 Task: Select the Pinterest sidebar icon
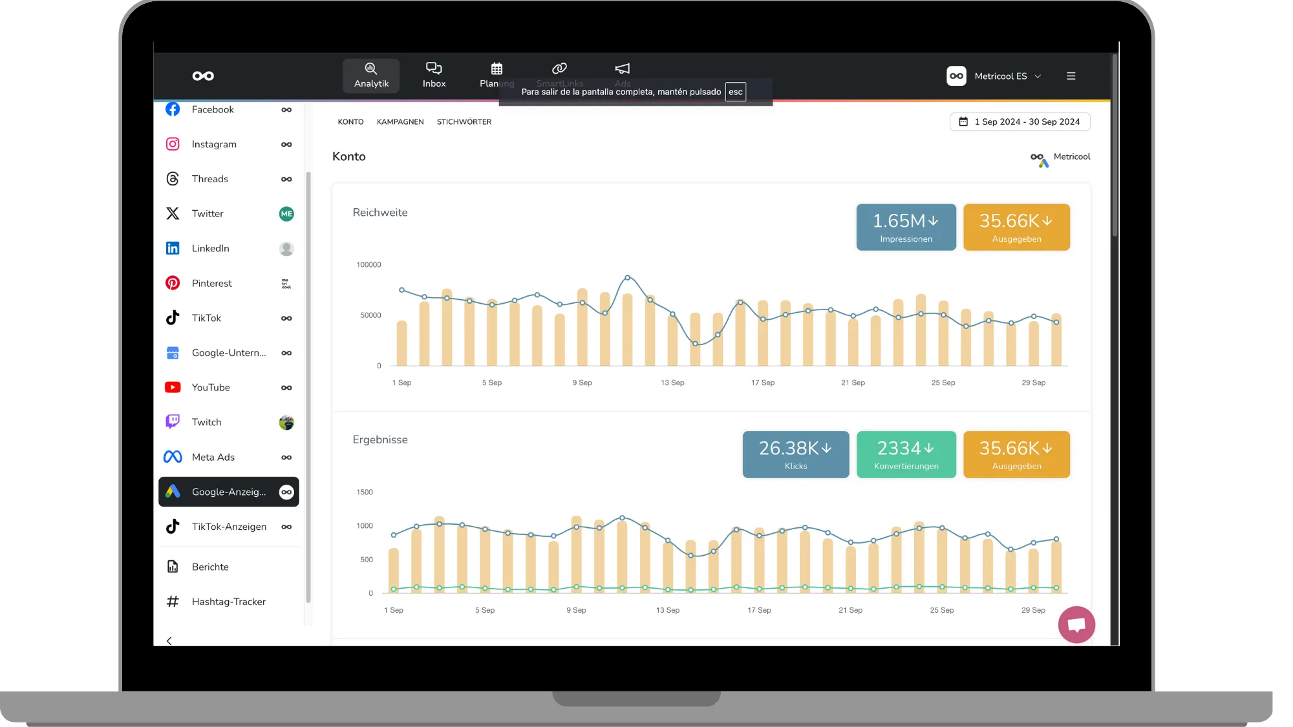pyautogui.click(x=173, y=283)
